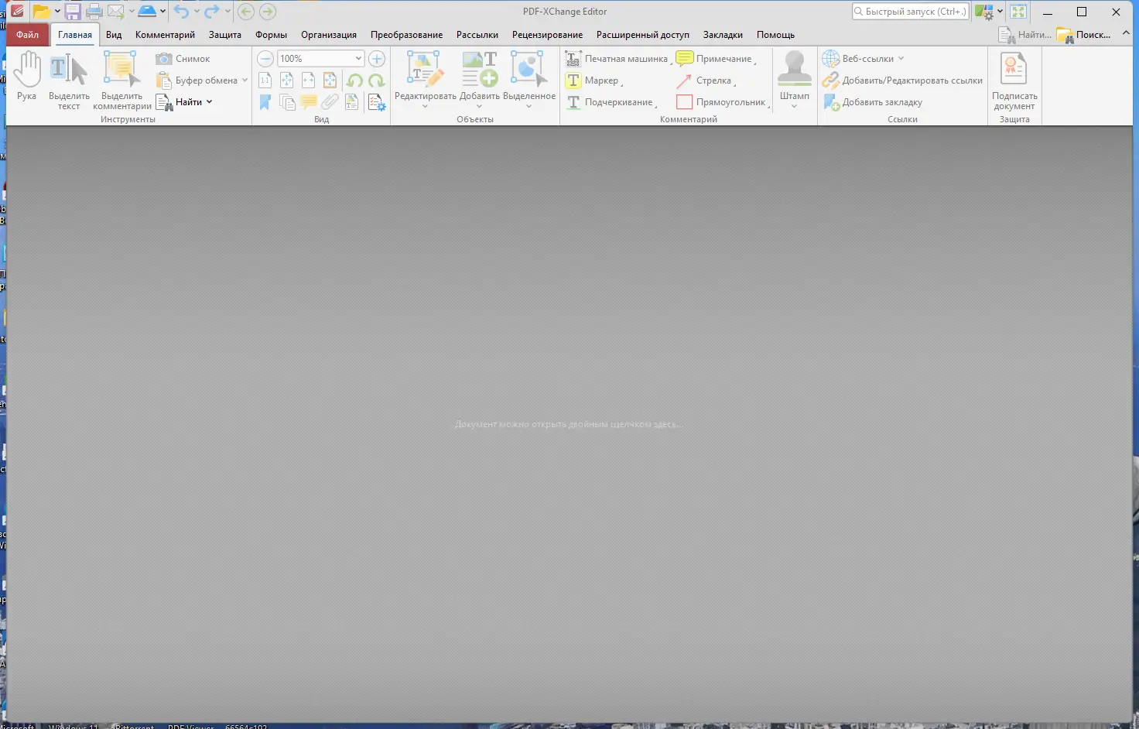Show the bookmarks pane icon
Image resolution: width=1139 pixels, height=729 pixels.
(265, 102)
